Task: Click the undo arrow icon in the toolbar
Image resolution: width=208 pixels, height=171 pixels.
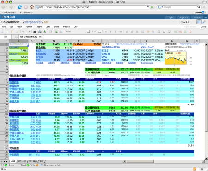Action: click(24, 31)
